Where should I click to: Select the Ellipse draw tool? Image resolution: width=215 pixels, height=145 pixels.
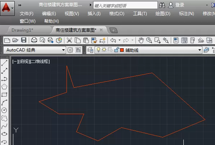tap(4, 134)
